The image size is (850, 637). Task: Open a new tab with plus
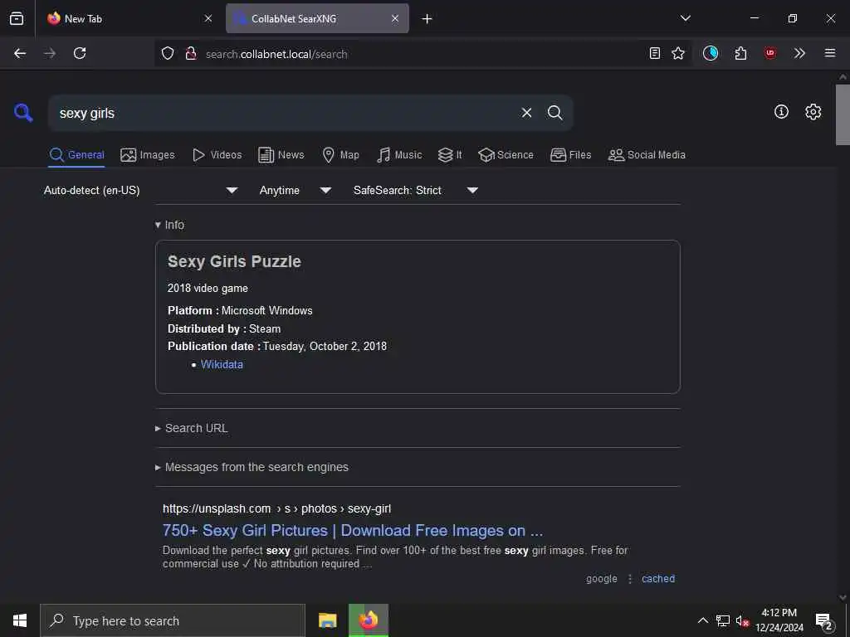(427, 19)
